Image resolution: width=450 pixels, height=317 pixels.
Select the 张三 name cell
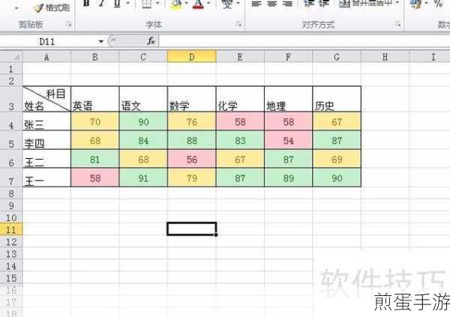tap(46, 121)
